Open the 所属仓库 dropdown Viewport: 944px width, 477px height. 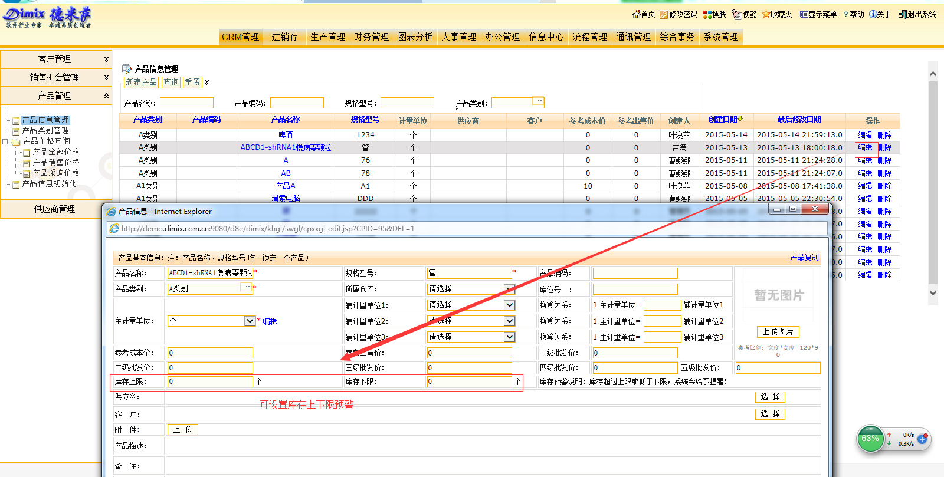click(x=510, y=289)
